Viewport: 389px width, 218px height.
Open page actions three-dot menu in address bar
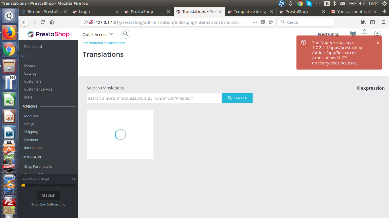(x=255, y=22)
